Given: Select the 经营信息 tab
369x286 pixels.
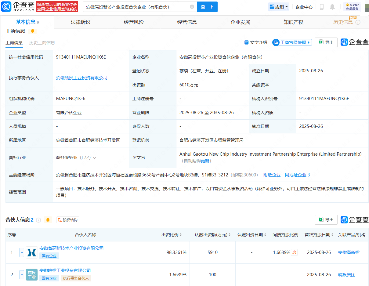Looking at the screenshot, I should tap(187, 22).
